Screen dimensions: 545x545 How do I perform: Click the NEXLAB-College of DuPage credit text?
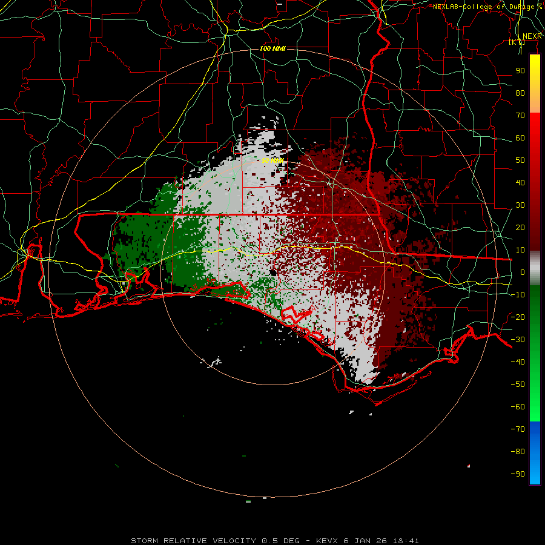pos(487,7)
